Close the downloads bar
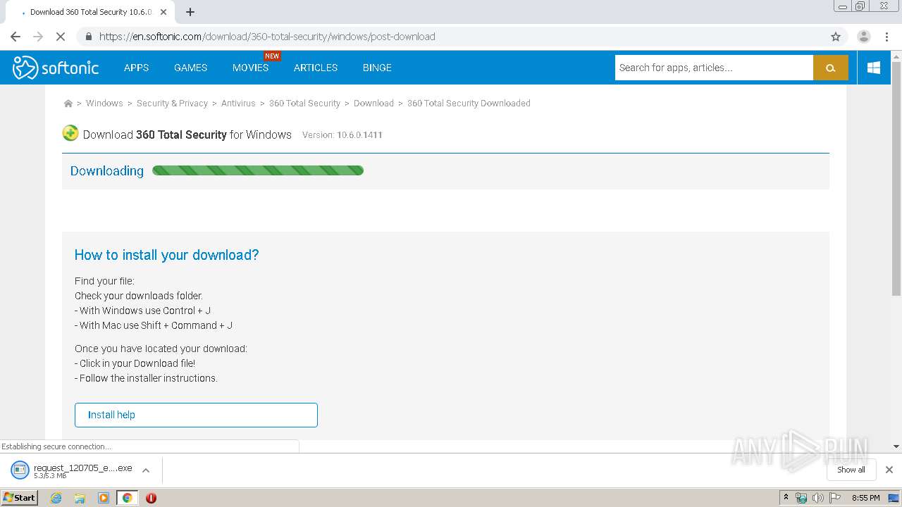 point(889,470)
